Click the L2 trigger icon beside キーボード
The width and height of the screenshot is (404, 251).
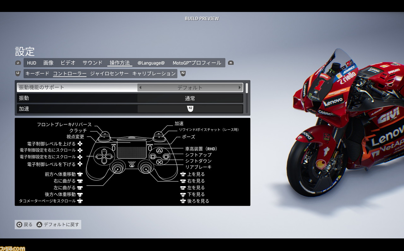[18, 74]
